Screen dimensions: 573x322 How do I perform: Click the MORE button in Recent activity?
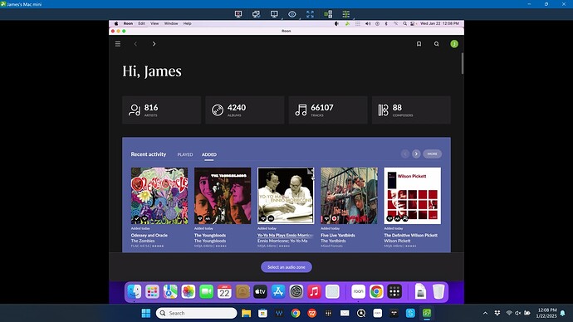point(433,154)
